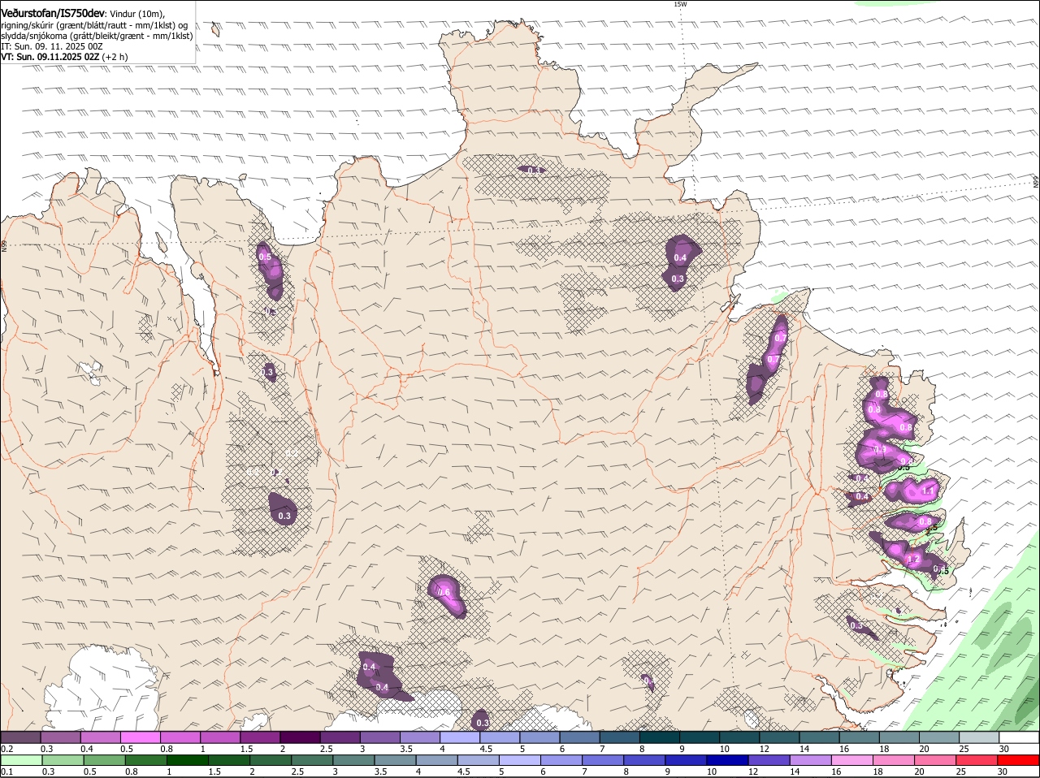Pick the 0.1 swatch in lower rain legend
Image resolution: width=1040 pixels, height=778 pixels.
(21, 761)
